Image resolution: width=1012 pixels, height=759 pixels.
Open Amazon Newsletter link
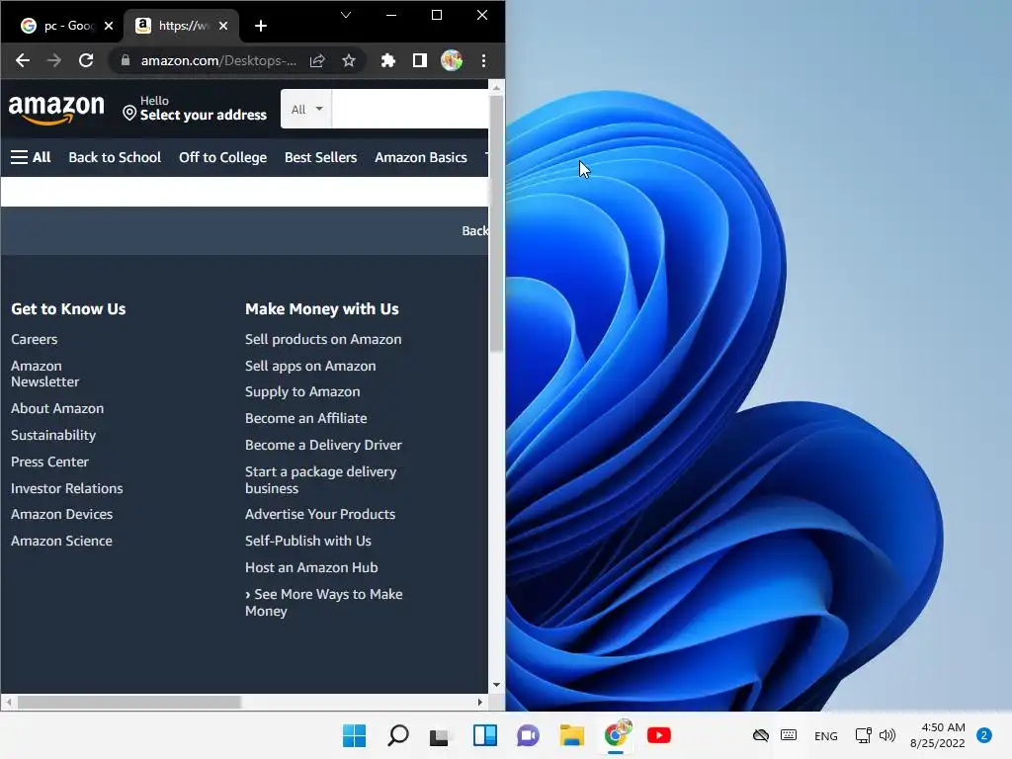(44, 374)
